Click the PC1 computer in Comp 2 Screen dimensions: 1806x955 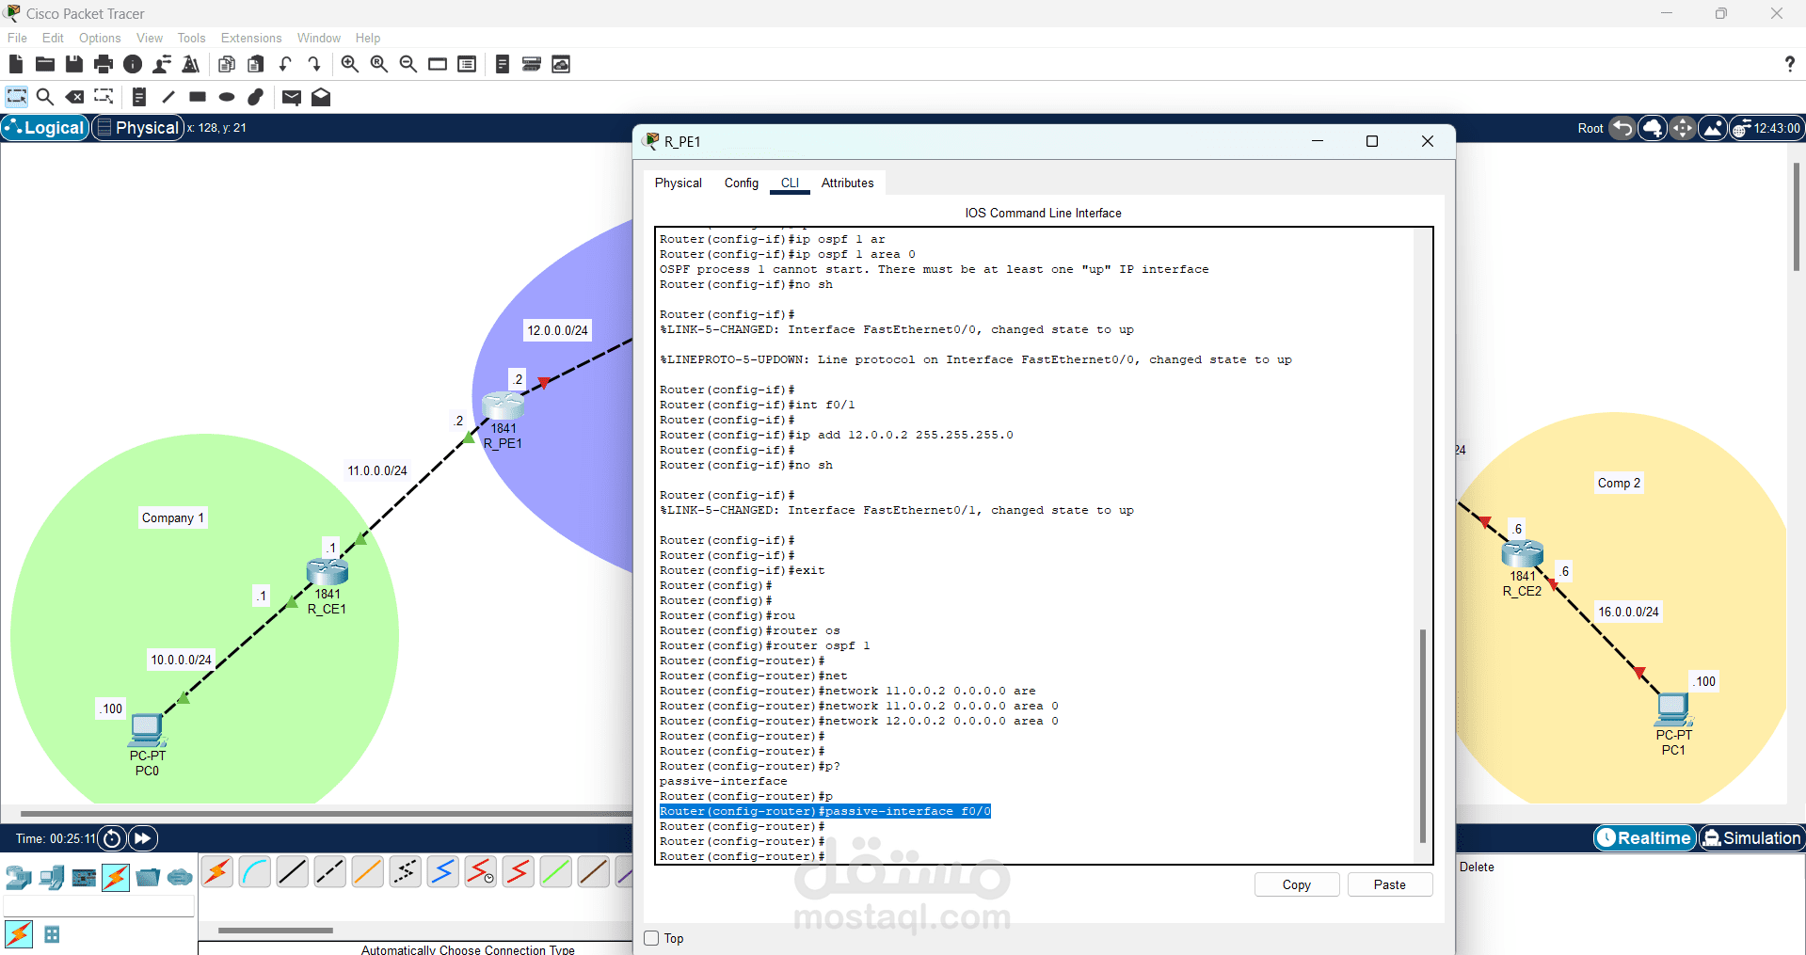(1673, 708)
